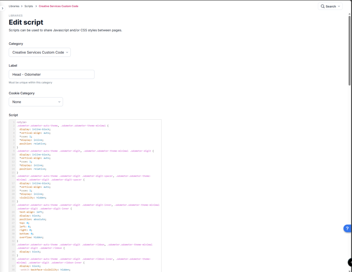Image resolution: width=352 pixels, height=272 pixels.
Task: Click the 'position: absolute;' code line
Action: (33, 219)
